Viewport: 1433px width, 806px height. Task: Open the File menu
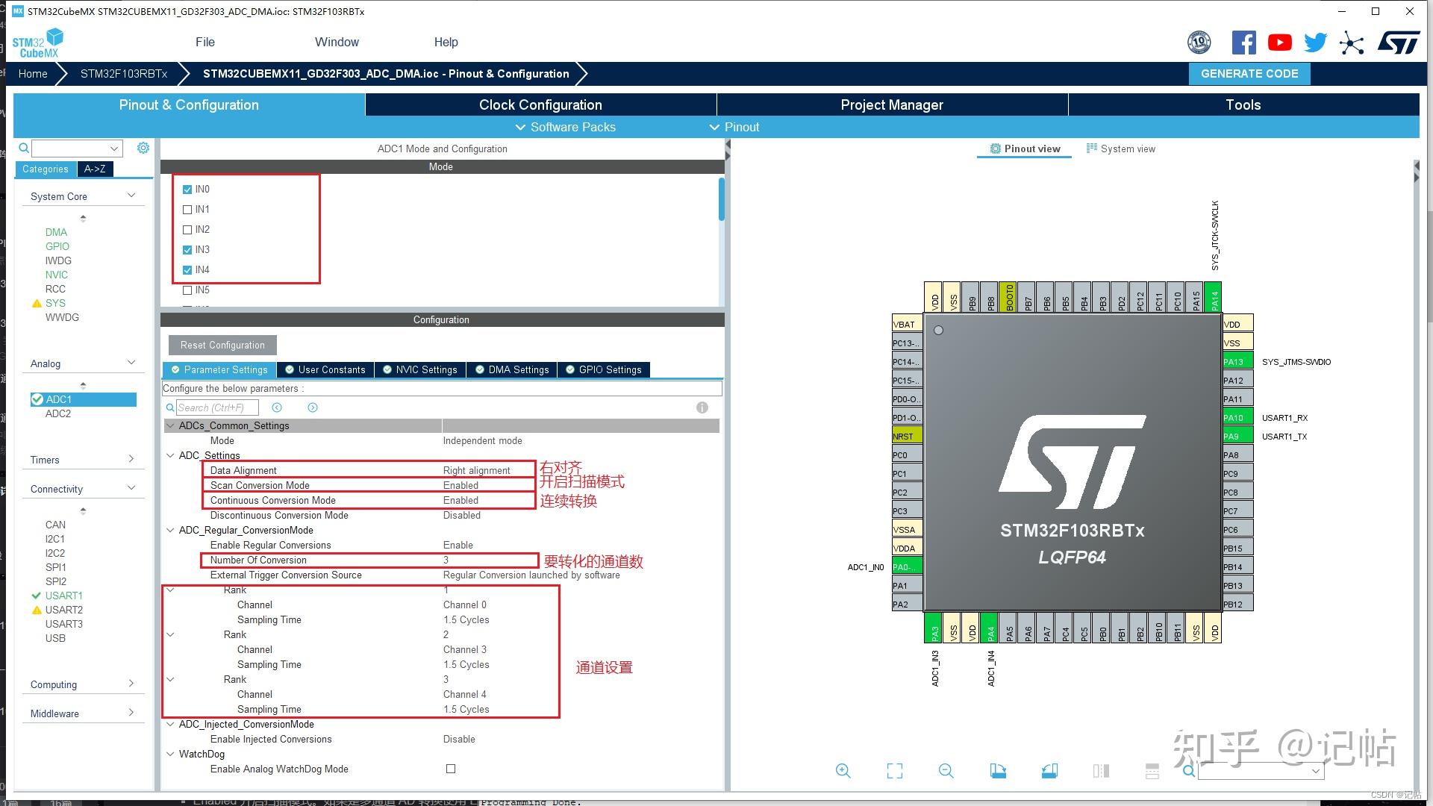pos(205,43)
